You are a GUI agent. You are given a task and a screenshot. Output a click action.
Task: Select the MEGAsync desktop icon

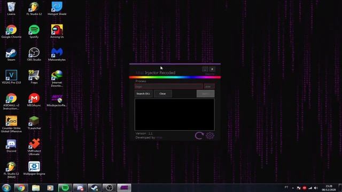[x=34, y=100]
